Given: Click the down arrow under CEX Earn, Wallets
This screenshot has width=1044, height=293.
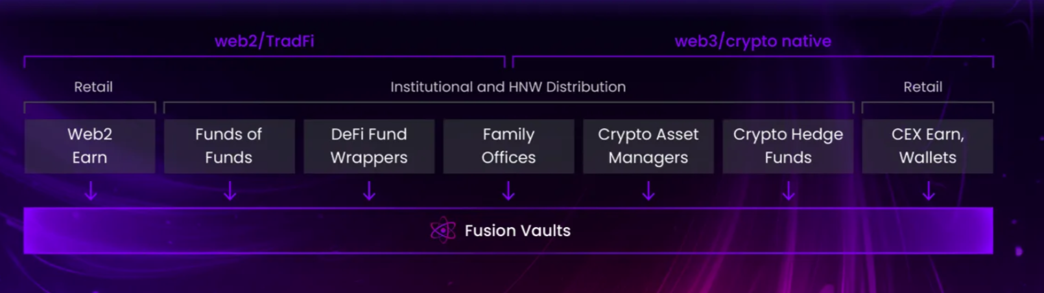Looking at the screenshot, I should 929,191.
